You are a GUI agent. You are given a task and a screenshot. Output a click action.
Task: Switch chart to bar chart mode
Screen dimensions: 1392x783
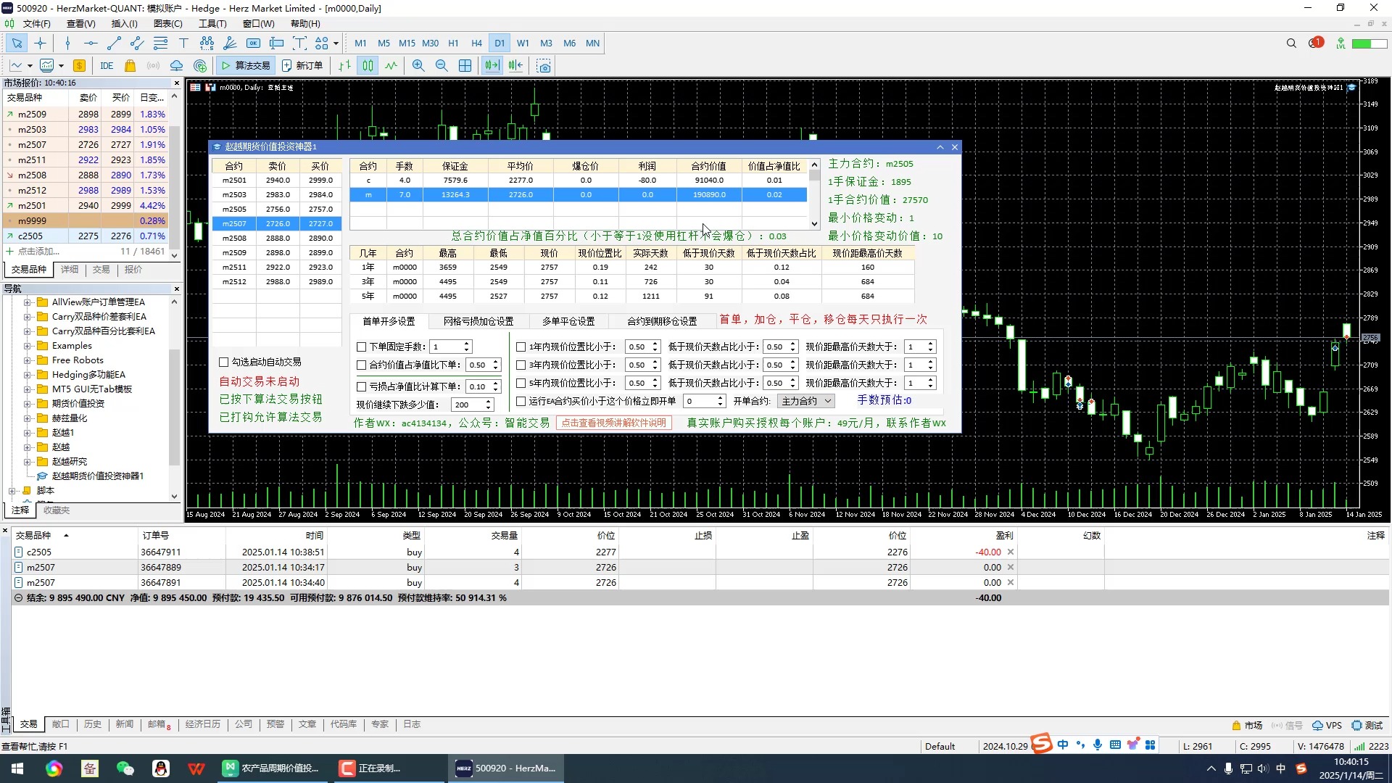[x=344, y=66]
